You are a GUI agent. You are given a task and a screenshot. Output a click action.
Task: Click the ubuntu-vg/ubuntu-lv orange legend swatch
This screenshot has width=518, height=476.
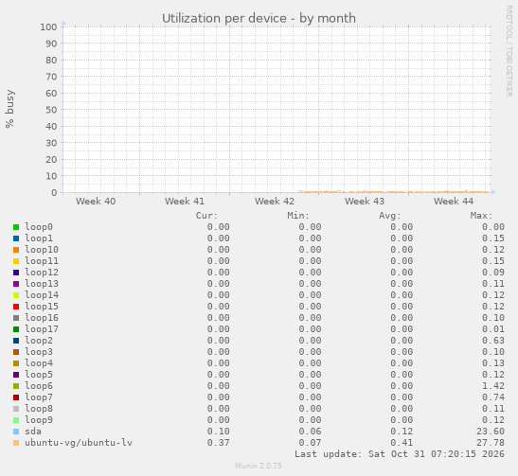pyautogui.click(x=16, y=443)
